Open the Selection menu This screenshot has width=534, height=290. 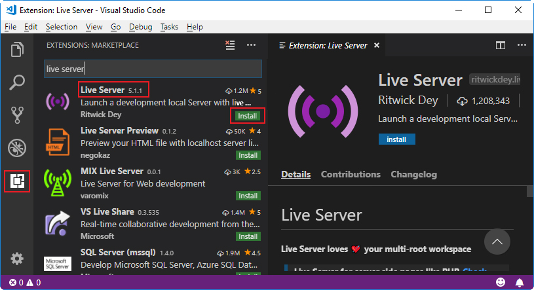pyautogui.click(x=62, y=27)
